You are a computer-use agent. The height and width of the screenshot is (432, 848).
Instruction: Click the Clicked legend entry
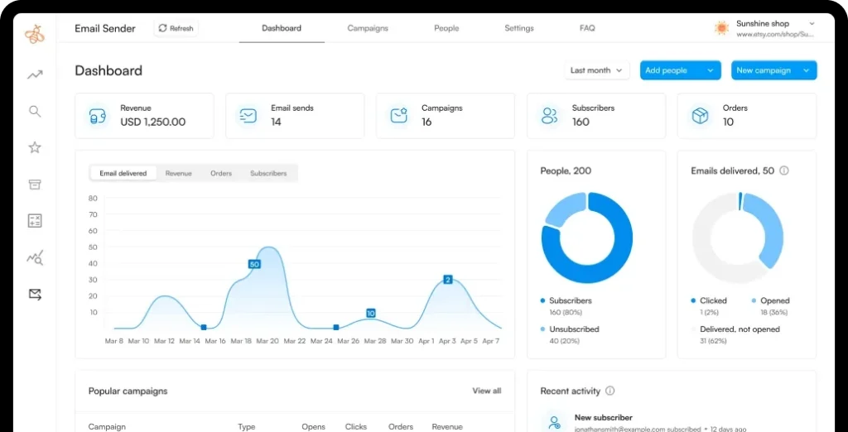click(713, 300)
